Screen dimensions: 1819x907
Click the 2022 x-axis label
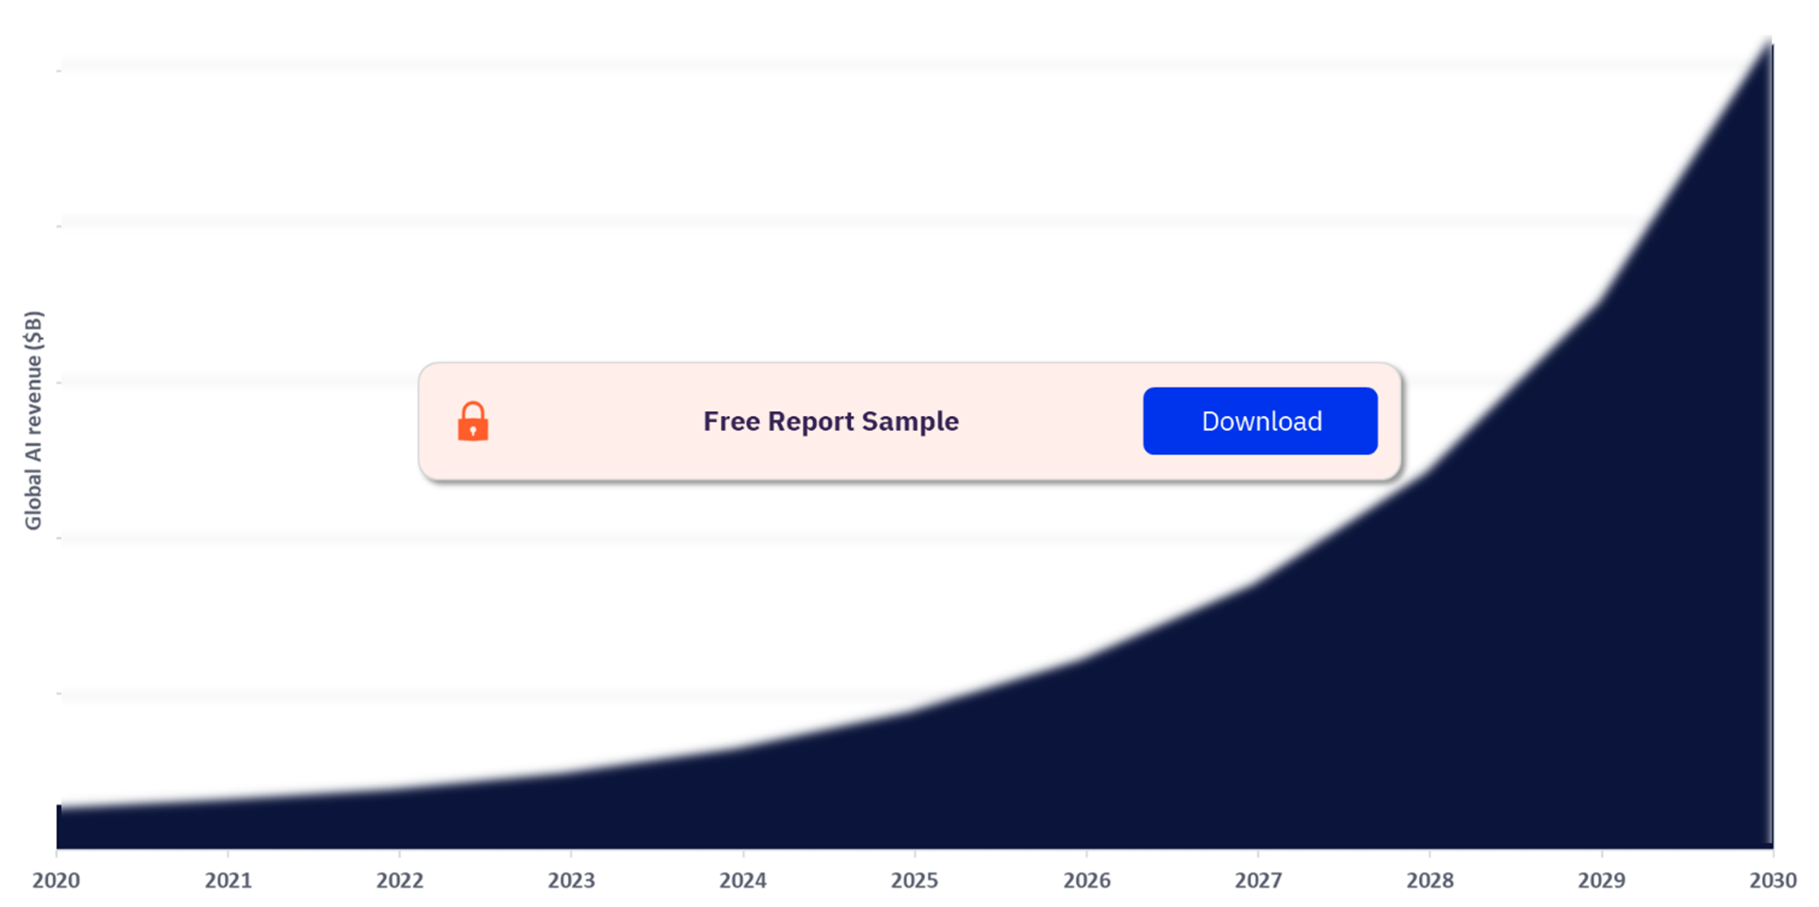click(x=400, y=880)
